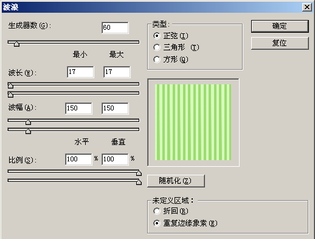
Task: Click the 确定 button
Action: click(280, 26)
